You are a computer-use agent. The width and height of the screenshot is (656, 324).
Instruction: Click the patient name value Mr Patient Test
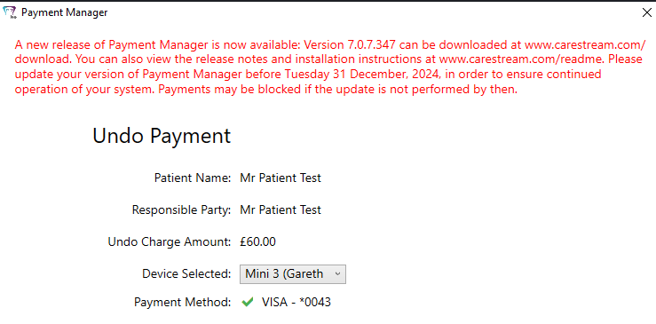pos(281,178)
